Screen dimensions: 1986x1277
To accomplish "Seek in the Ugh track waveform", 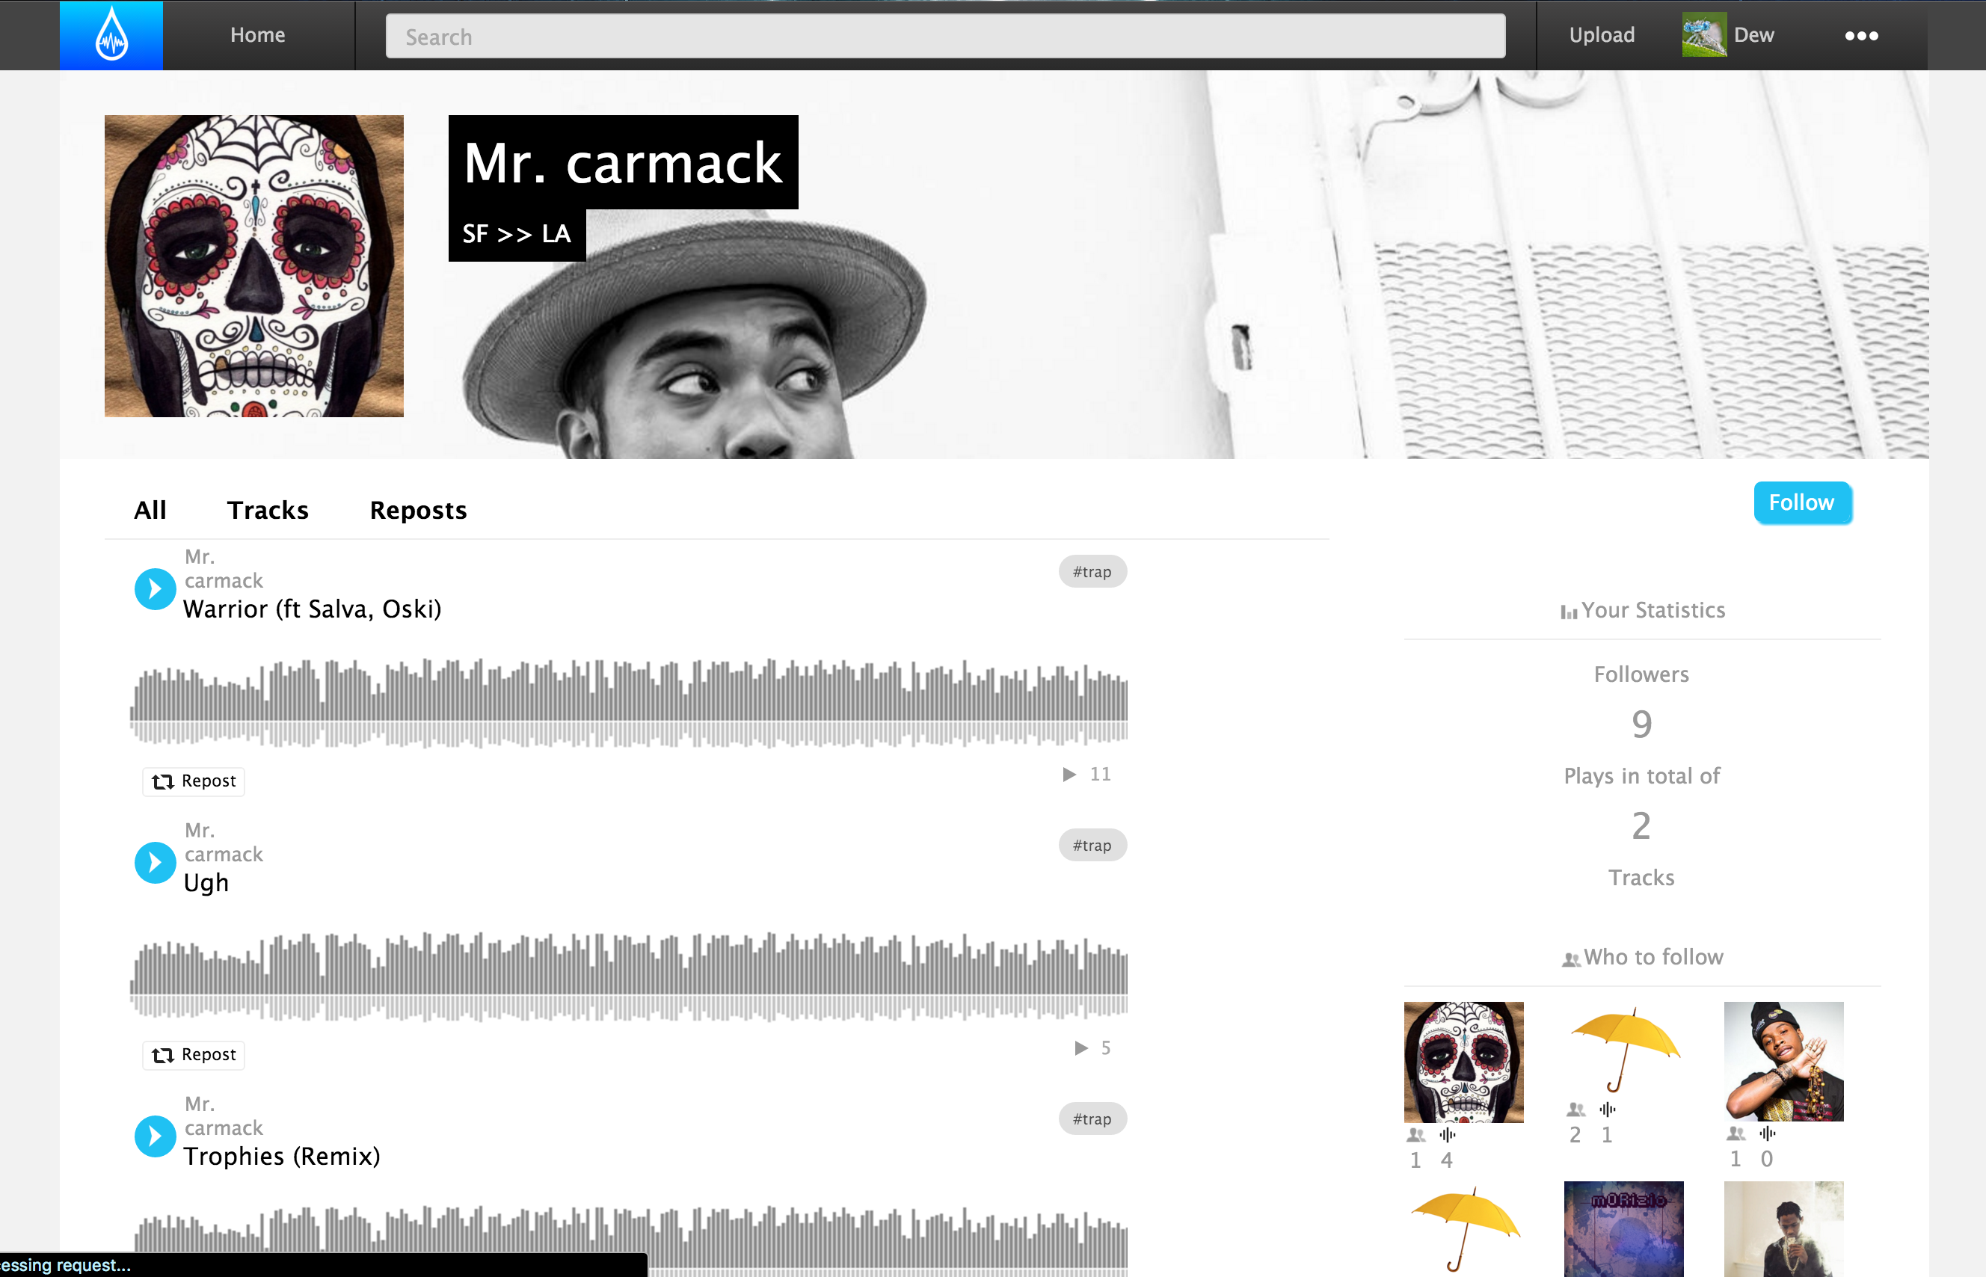I will point(629,977).
